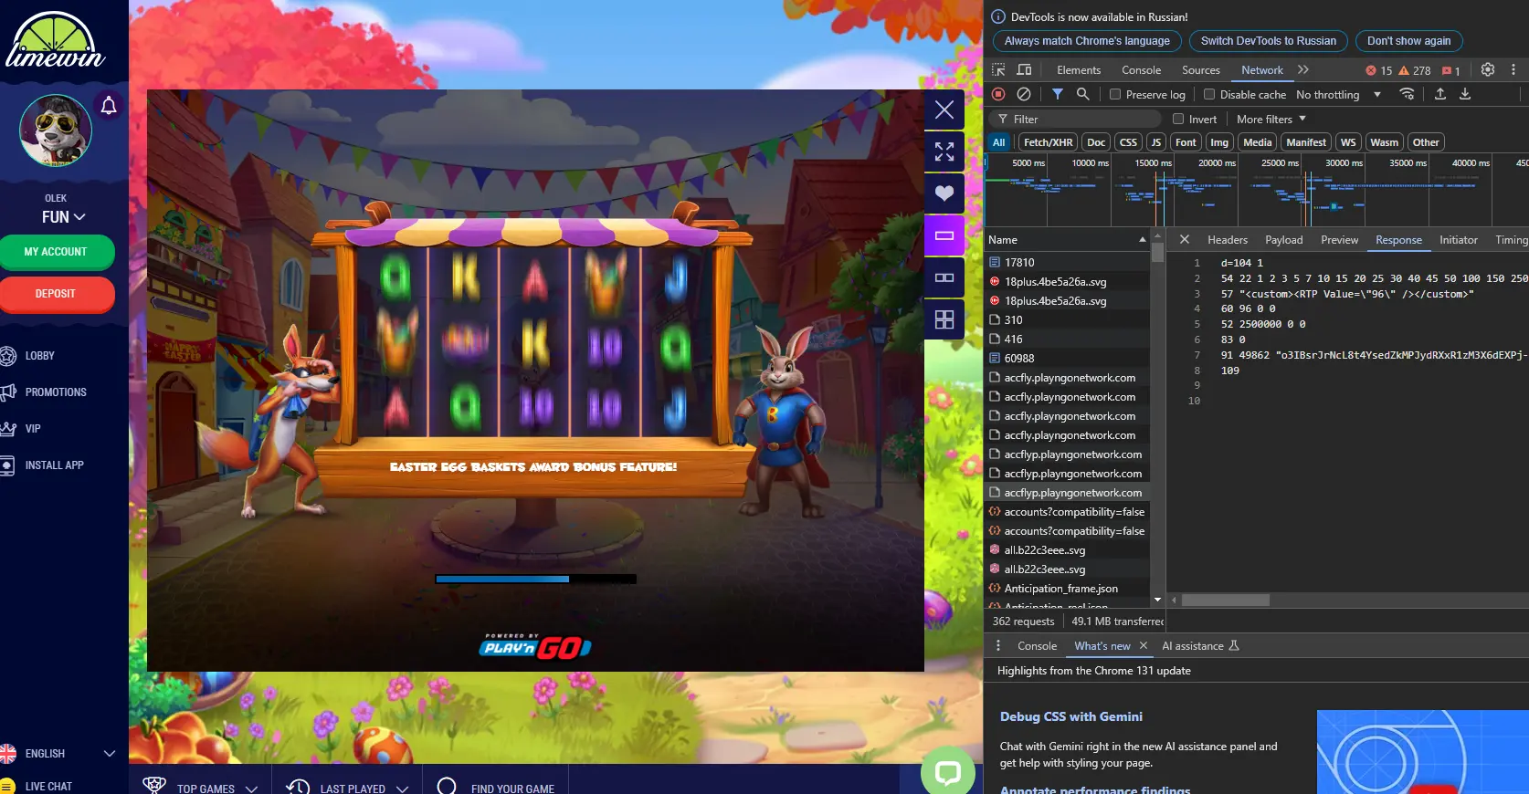Viewport: 1529px width, 794px height.
Task: Enable Preserve log checkbox
Action: [x=1115, y=94]
